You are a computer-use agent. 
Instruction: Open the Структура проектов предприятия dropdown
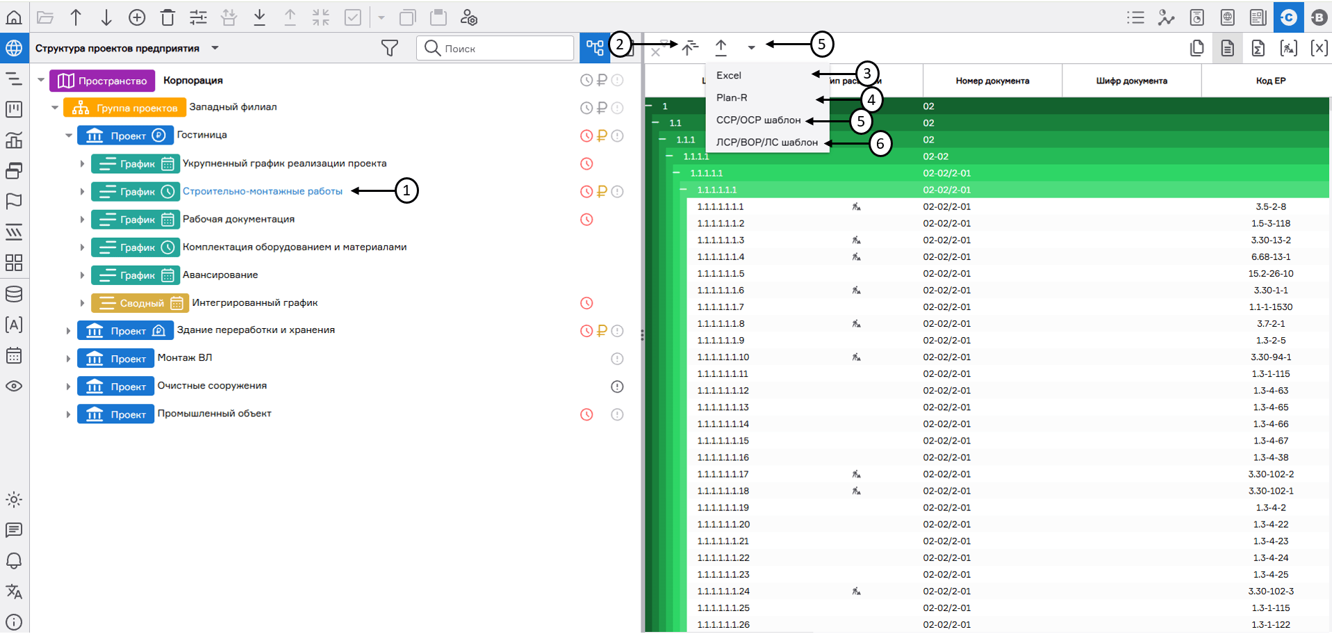point(215,48)
